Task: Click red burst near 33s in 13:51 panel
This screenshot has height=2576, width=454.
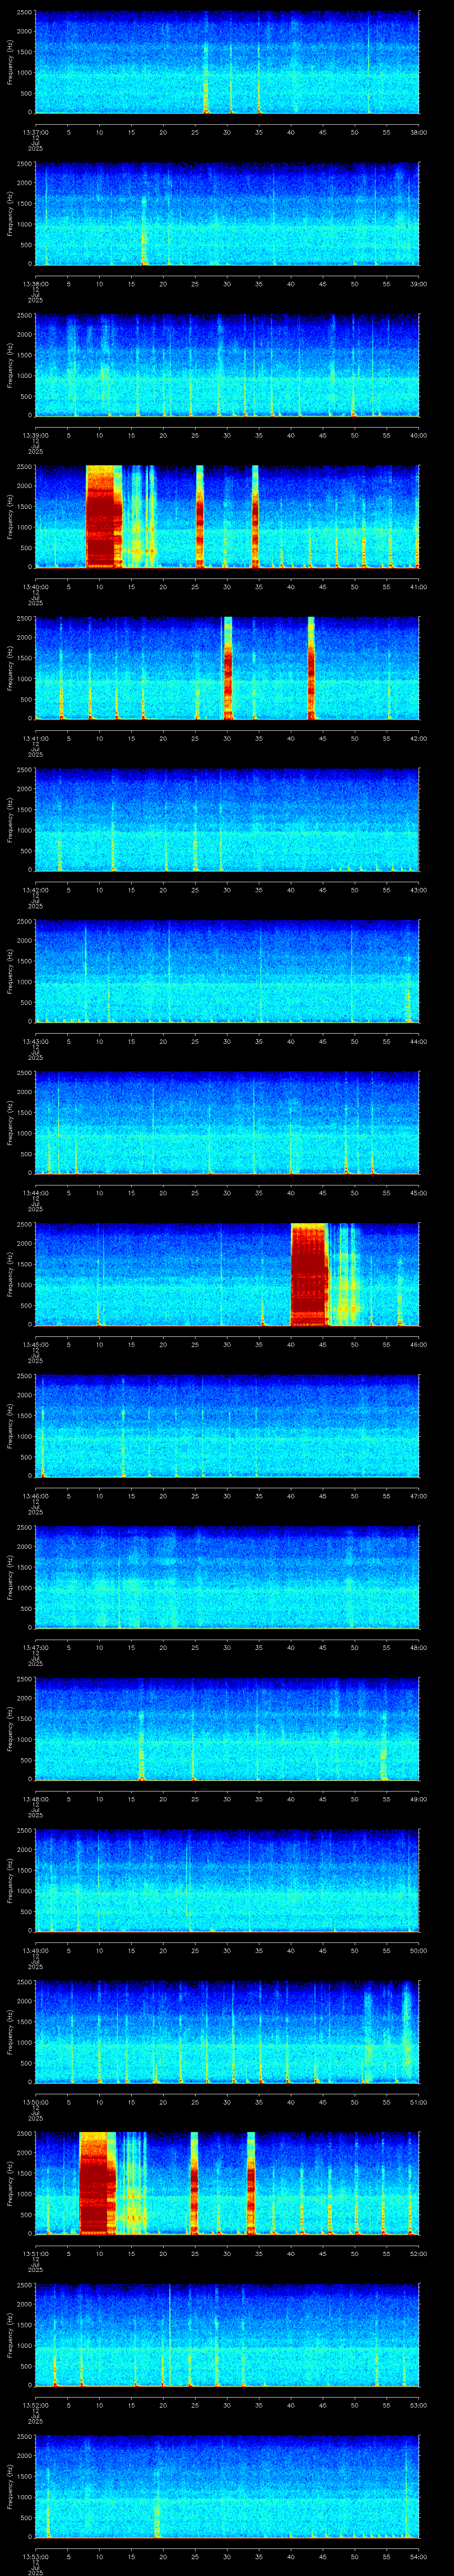Action: click(x=250, y=2184)
